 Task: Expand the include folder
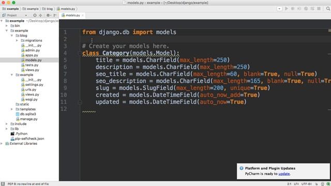click(x=7, y=124)
